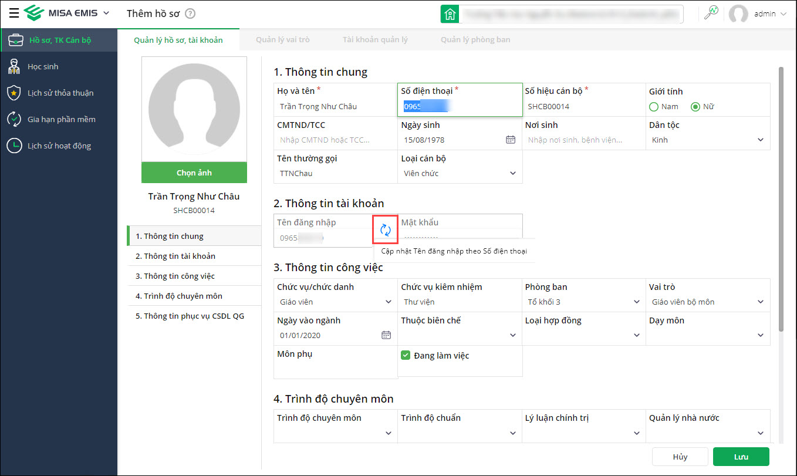
Task: Open the Ngày sinh calendar icon
Action: [x=511, y=140]
